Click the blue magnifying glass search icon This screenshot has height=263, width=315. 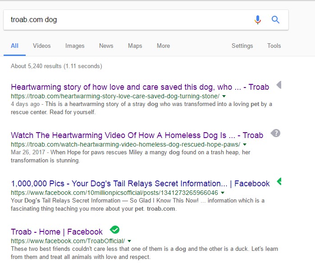[275, 20]
